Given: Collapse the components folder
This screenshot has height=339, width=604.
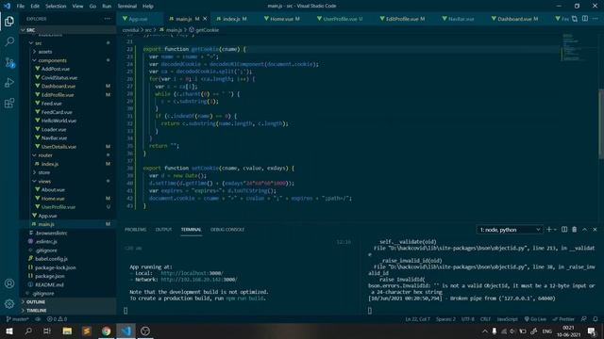Looking at the screenshot, I should click(x=52, y=60).
